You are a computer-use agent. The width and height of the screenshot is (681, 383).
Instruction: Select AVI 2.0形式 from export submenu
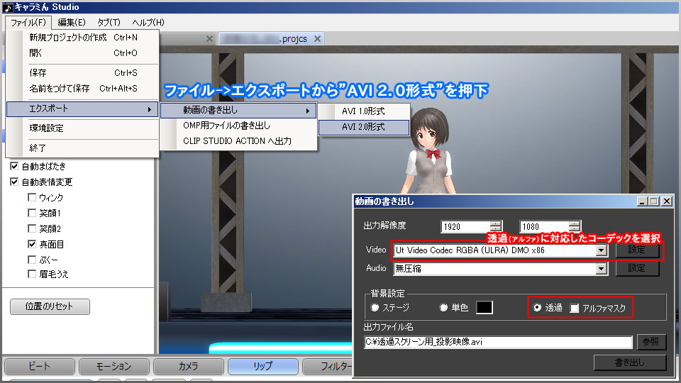point(363,127)
